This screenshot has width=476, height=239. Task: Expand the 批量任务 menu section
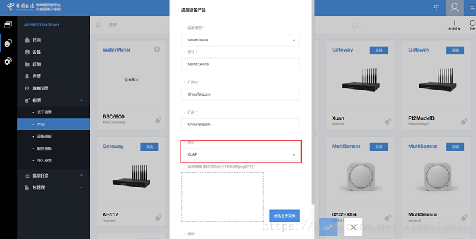pyautogui.click(x=81, y=176)
